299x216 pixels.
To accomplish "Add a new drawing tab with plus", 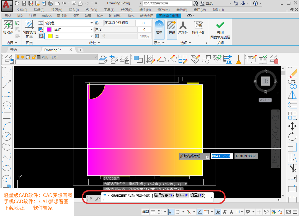I will tap(81, 50).
